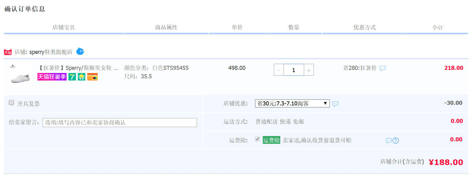473x175 pixels.
Task: Click the store discount amount -30.00
Action: 453,103
